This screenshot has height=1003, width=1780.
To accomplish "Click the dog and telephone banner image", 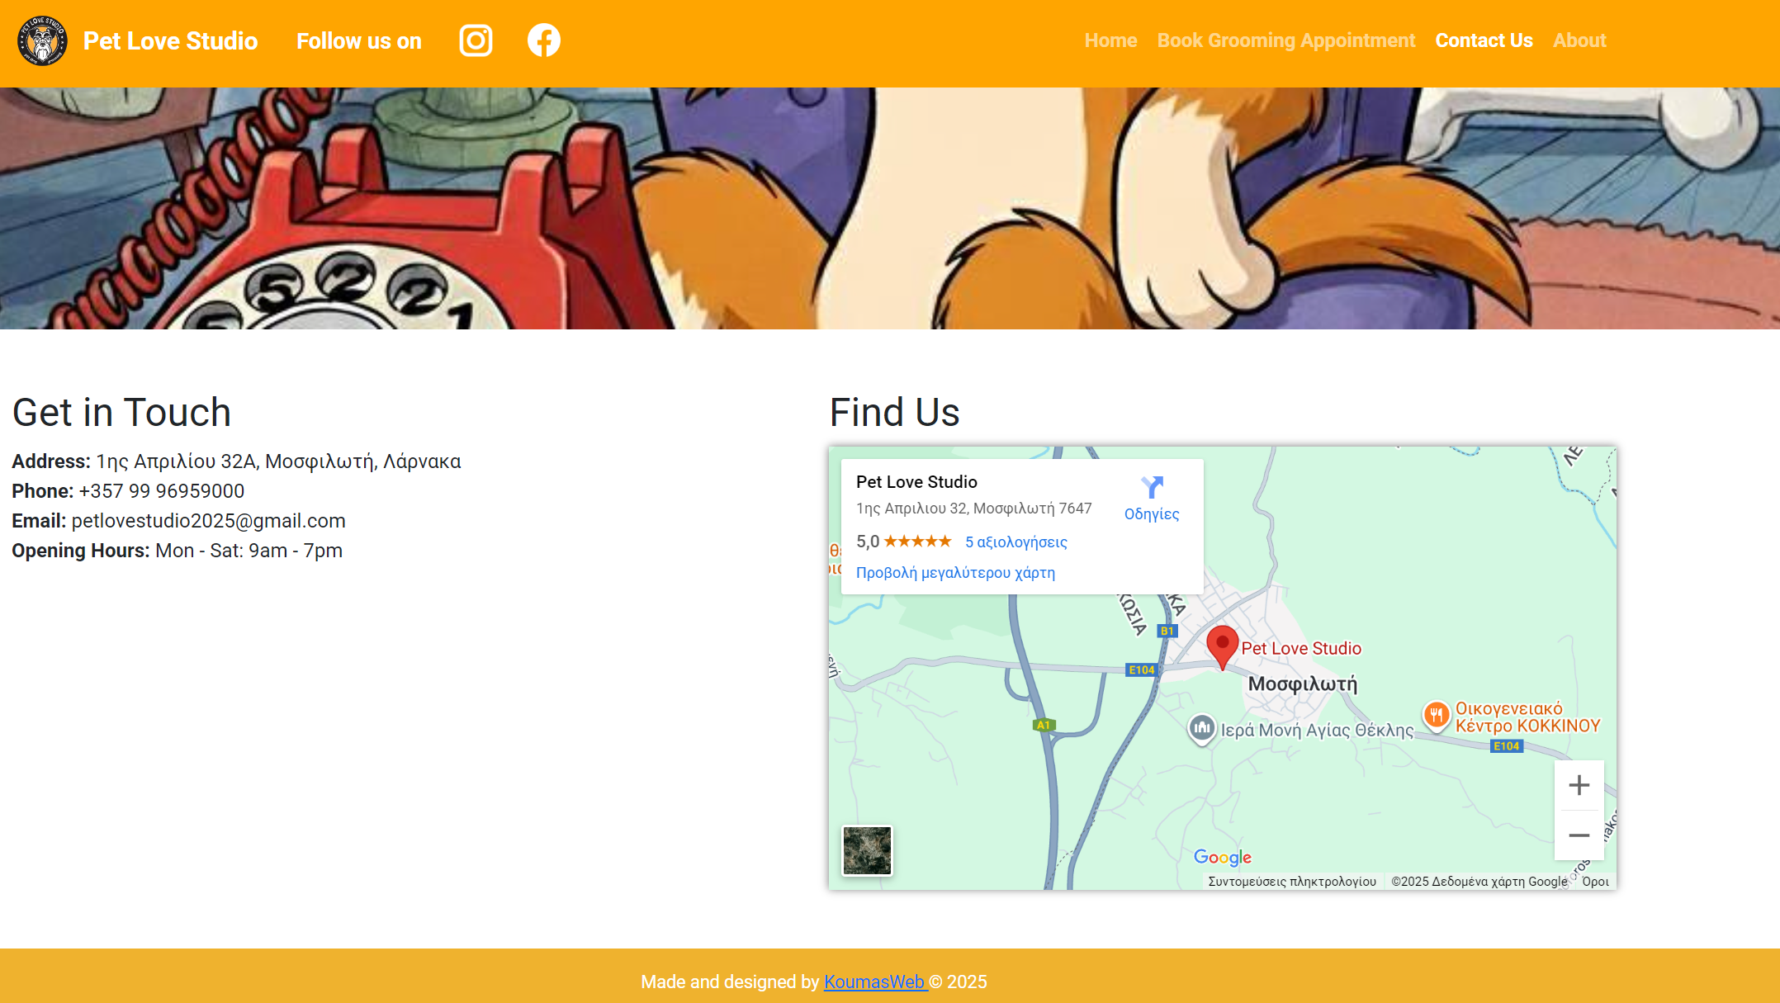I will (890, 208).
